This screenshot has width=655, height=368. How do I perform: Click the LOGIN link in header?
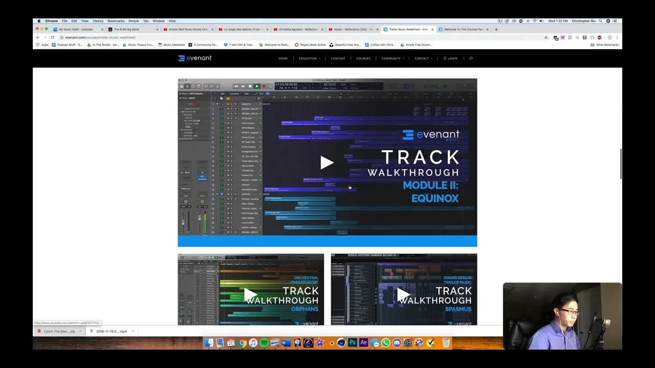tap(451, 58)
